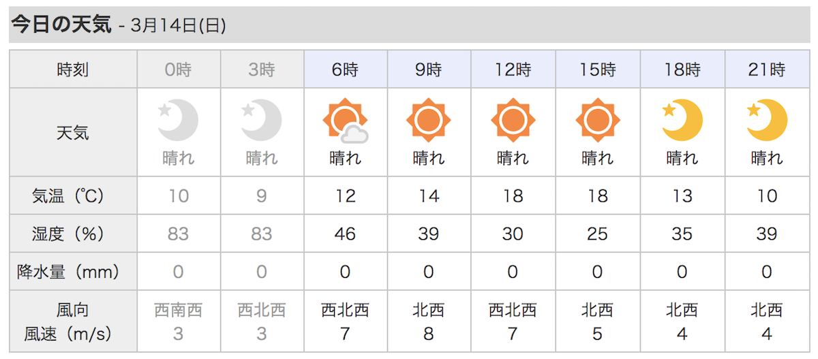This screenshot has width=818, height=359.
Task: Select the 12時 column header
Action: coord(513,69)
